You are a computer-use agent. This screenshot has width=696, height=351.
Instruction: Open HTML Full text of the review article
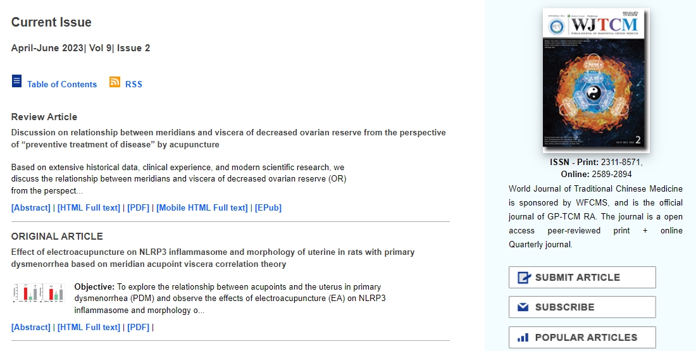click(x=89, y=207)
